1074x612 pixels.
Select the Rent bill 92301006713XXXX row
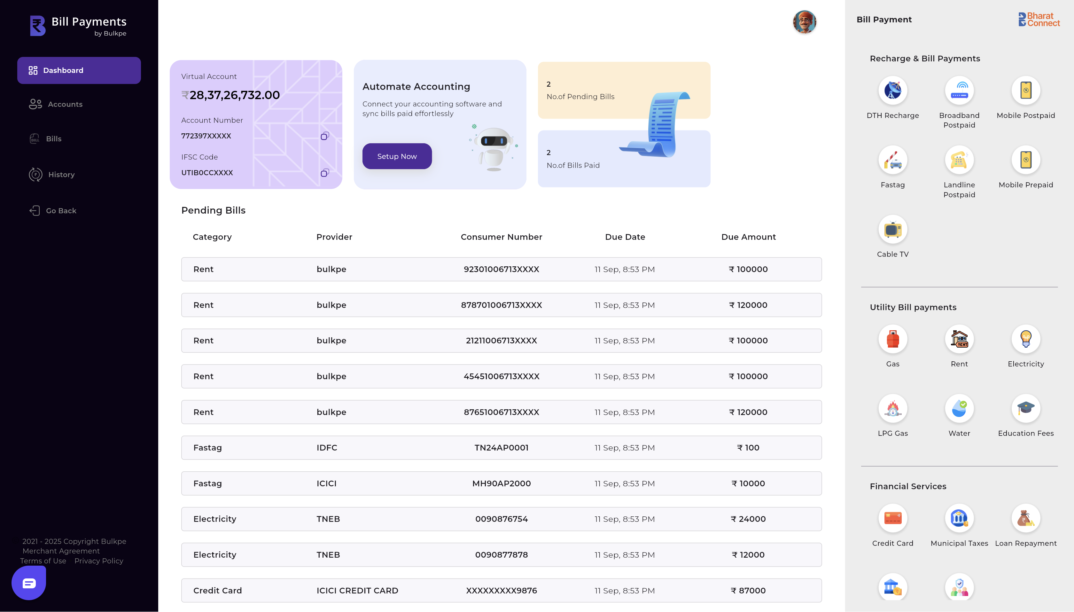[501, 270]
